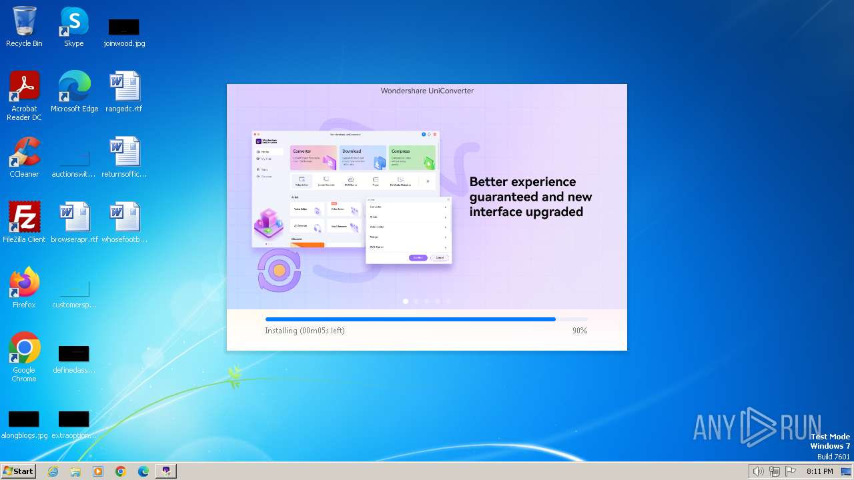The height and width of the screenshot is (480, 854).
Task: Launch Skype from the desktop
Action: (x=74, y=27)
